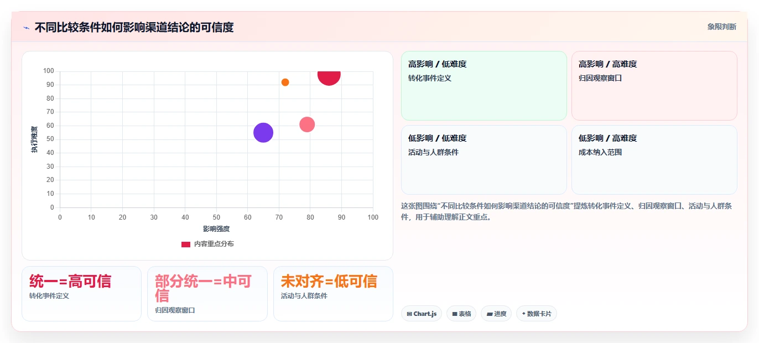Open the 低影响 / 高难度 quadrant card

(654, 160)
